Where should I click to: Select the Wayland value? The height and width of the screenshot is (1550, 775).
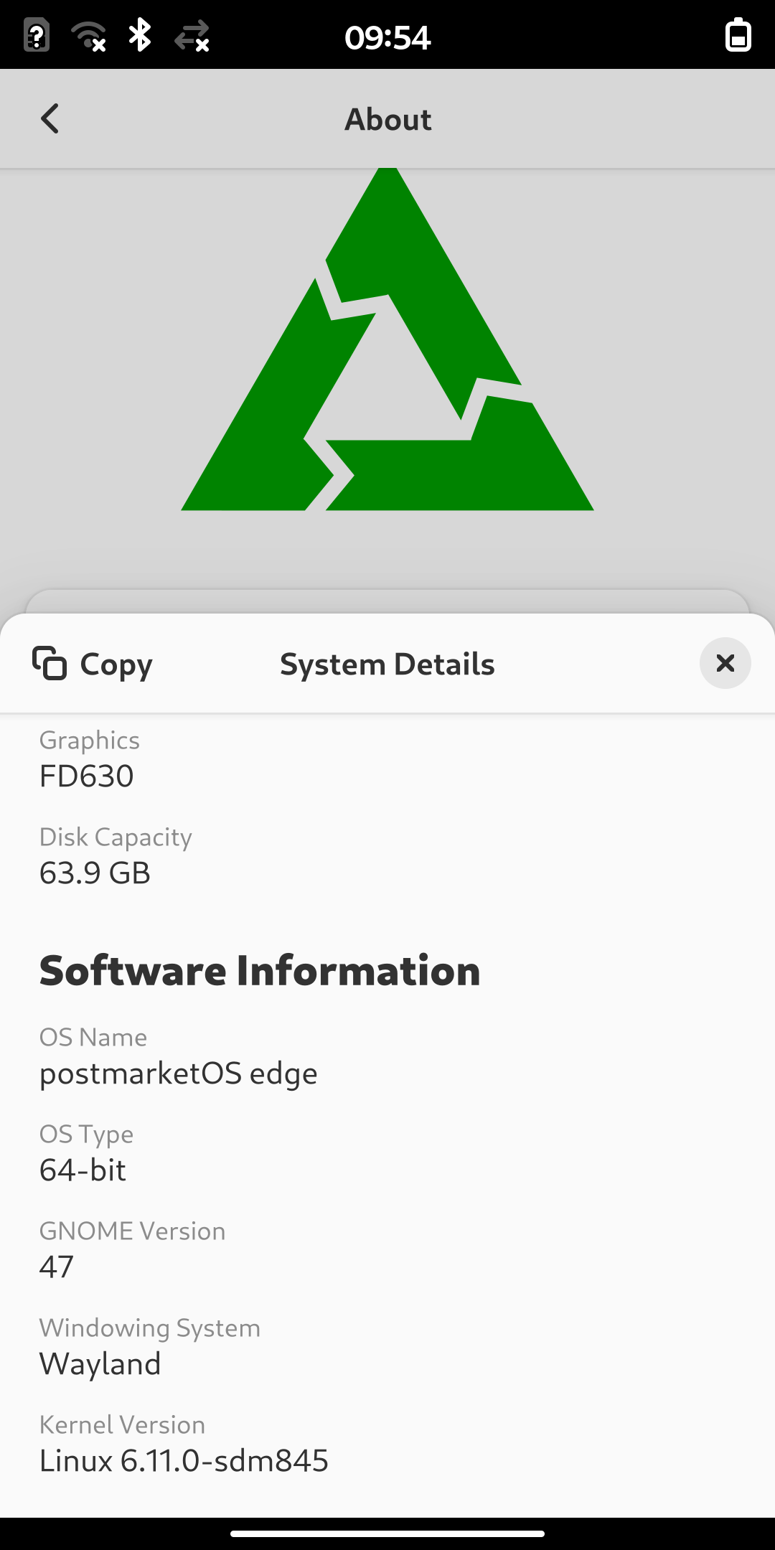(x=100, y=1364)
